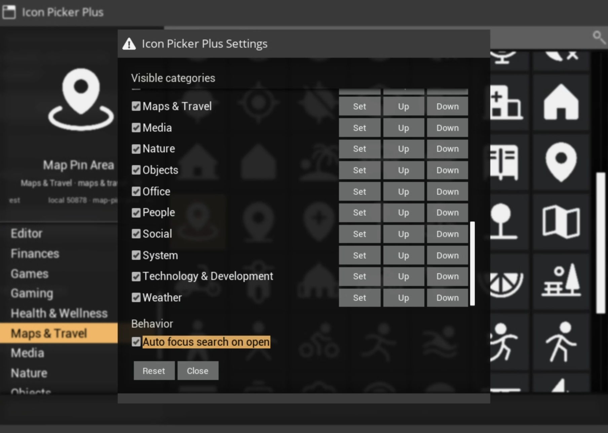Click Reset in the settings dialog
608x433 pixels.
click(154, 371)
